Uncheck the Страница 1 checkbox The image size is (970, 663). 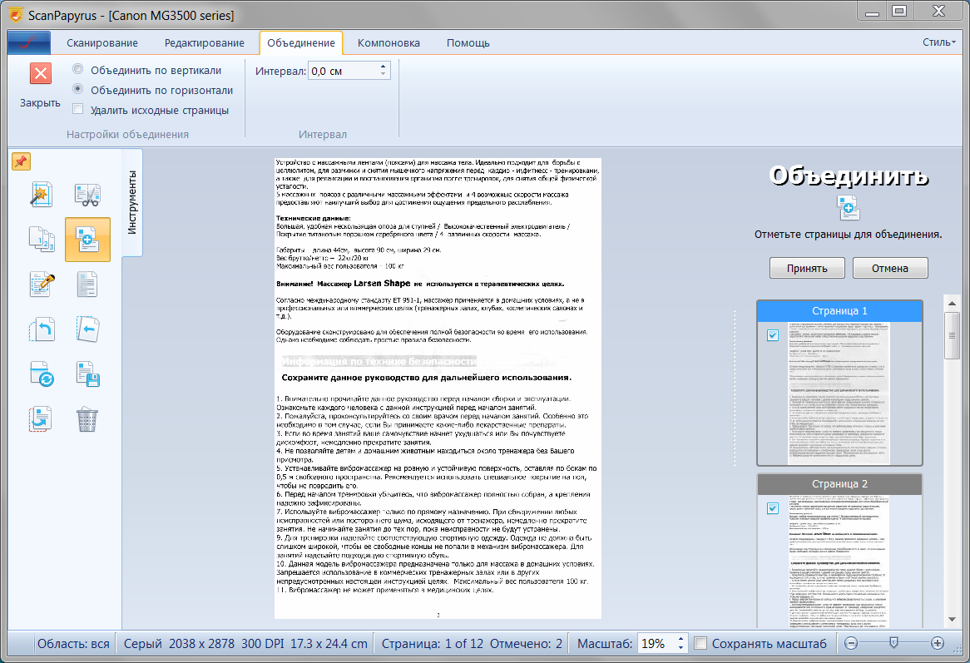pyautogui.click(x=773, y=335)
